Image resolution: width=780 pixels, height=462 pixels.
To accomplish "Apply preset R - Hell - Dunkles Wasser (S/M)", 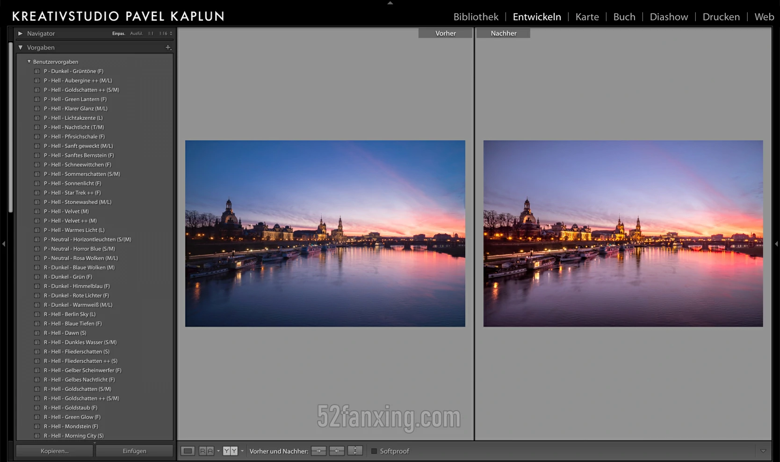I will pos(80,342).
